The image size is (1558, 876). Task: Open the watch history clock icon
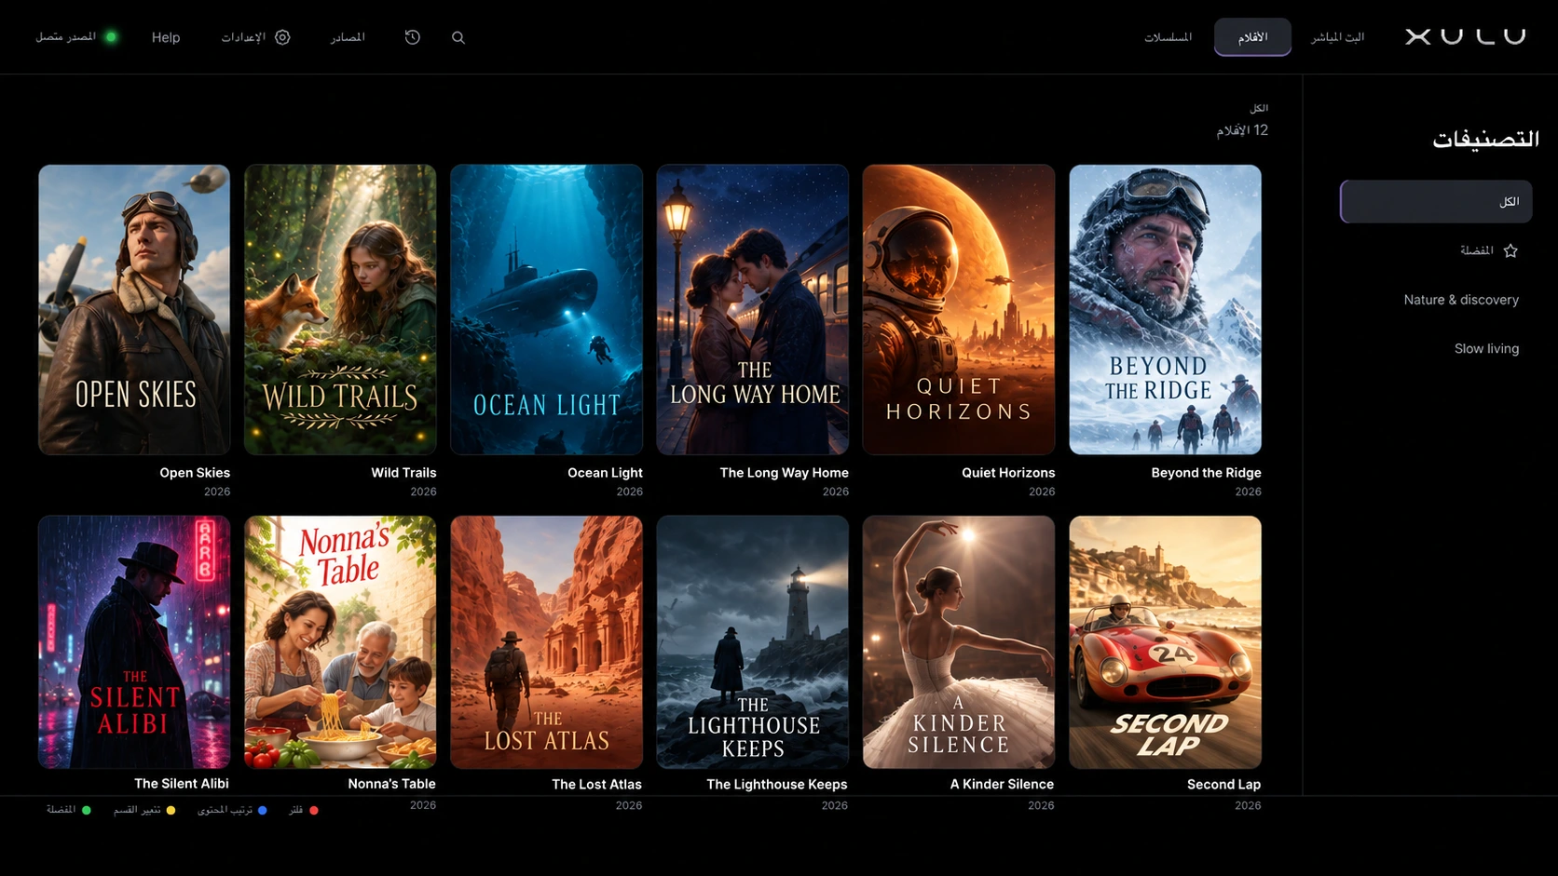coord(413,37)
